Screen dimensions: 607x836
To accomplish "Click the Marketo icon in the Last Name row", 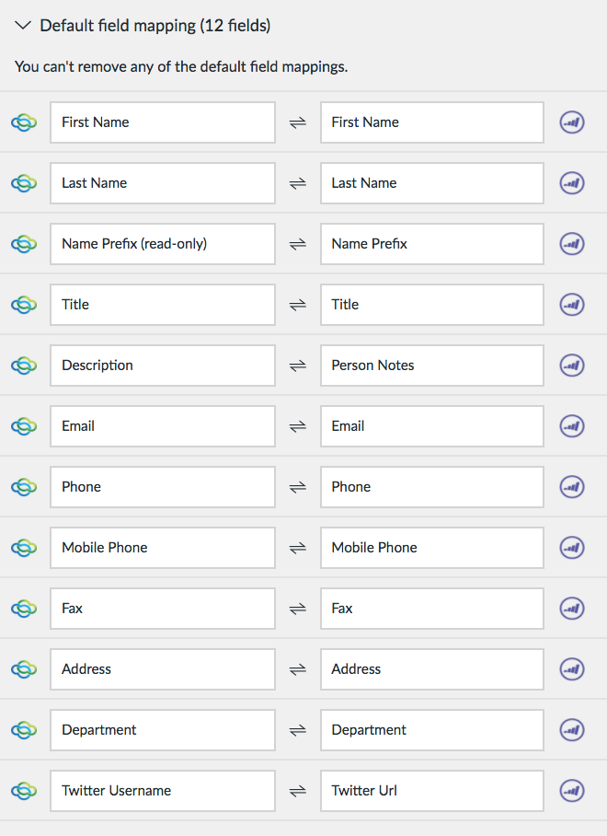I will click(572, 183).
